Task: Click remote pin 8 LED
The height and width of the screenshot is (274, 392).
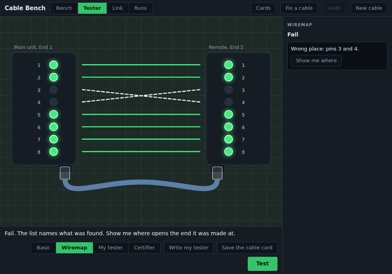Action: tap(229, 152)
